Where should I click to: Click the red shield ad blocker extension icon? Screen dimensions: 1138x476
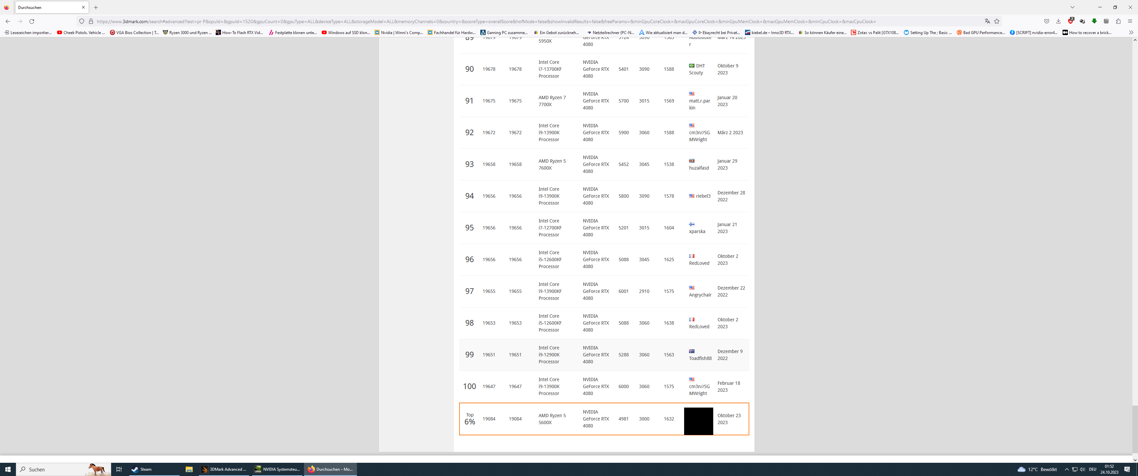[1071, 21]
